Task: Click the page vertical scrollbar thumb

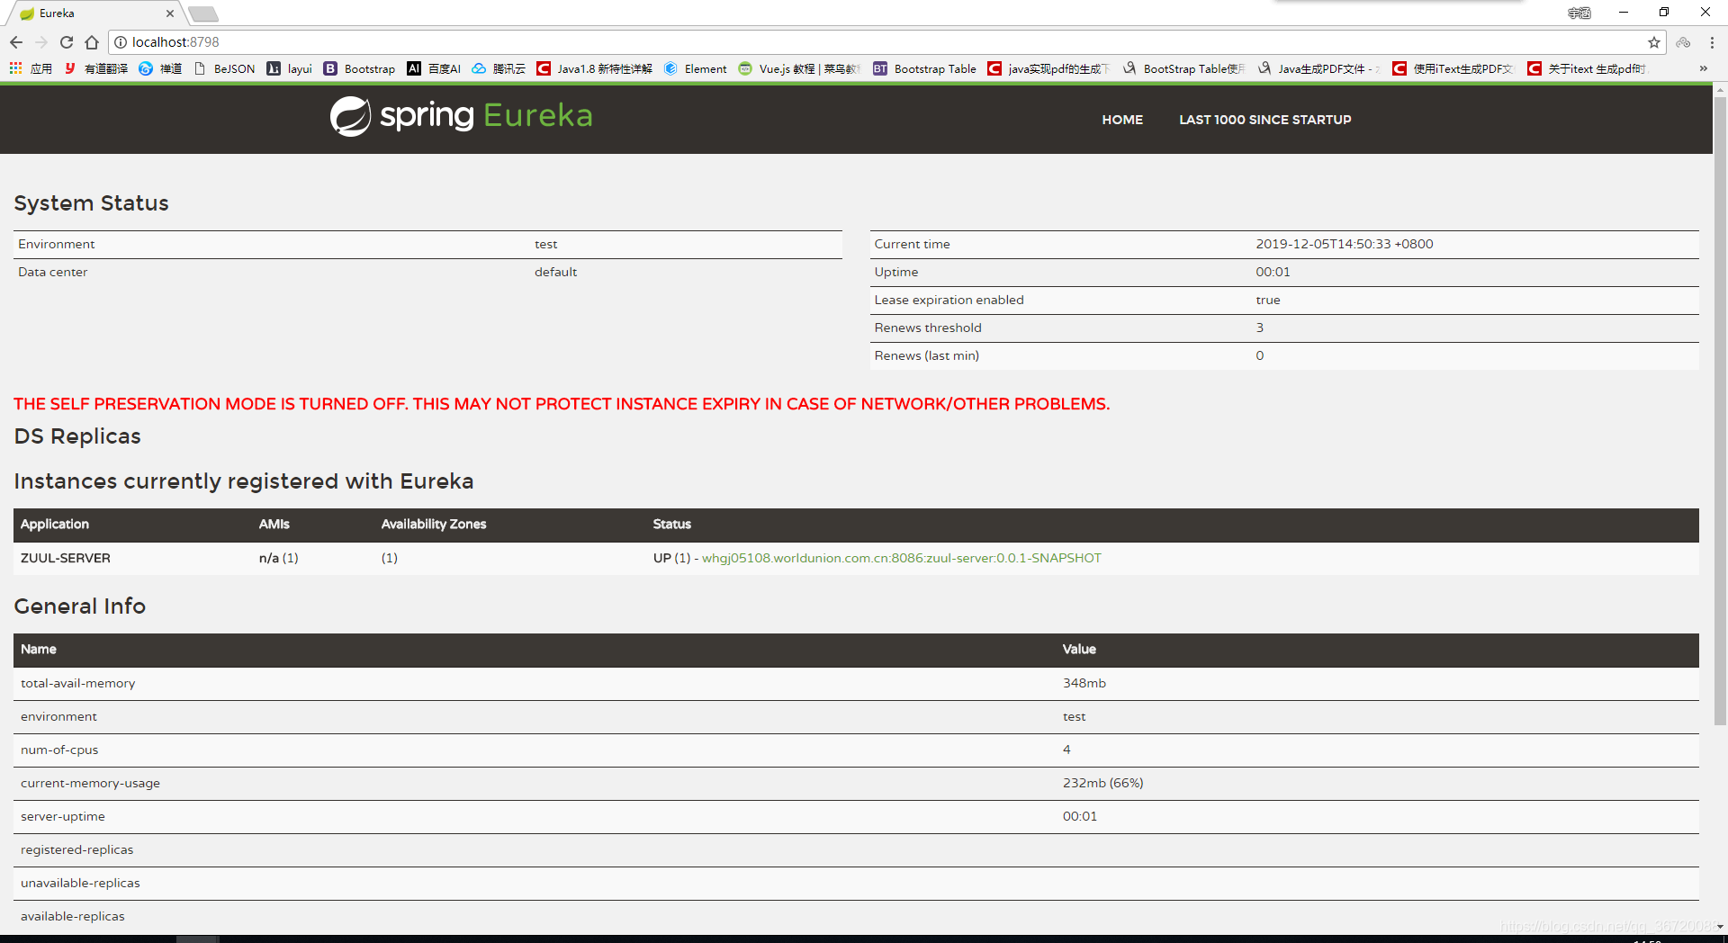Action: 1720,410
